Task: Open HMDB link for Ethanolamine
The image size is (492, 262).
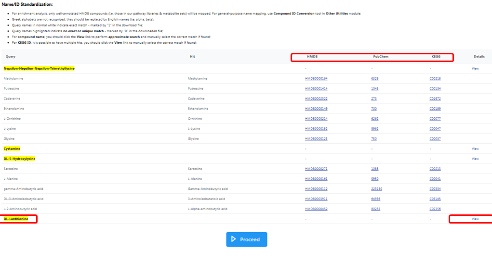Action: click(x=316, y=109)
